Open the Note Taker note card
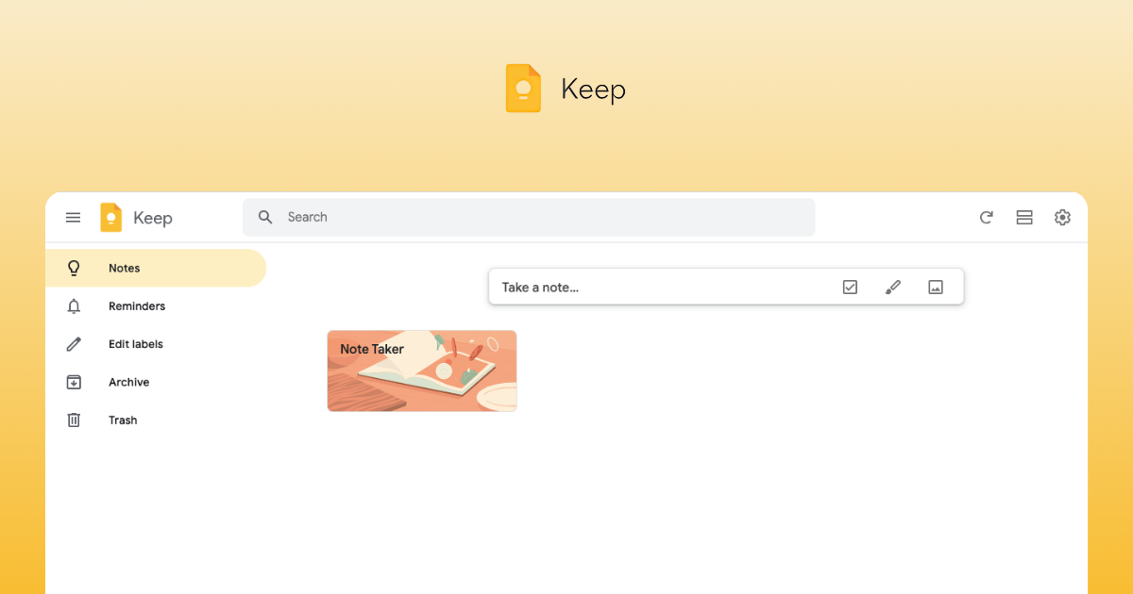1133x594 pixels. (x=422, y=371)
